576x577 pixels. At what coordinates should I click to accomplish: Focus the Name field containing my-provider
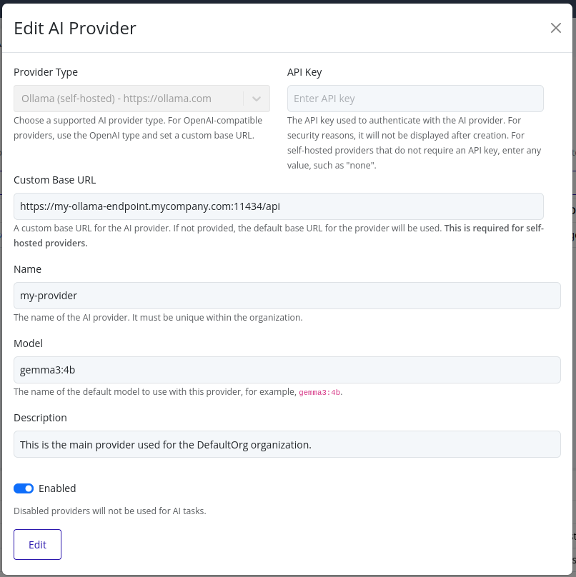pos(286,295)
